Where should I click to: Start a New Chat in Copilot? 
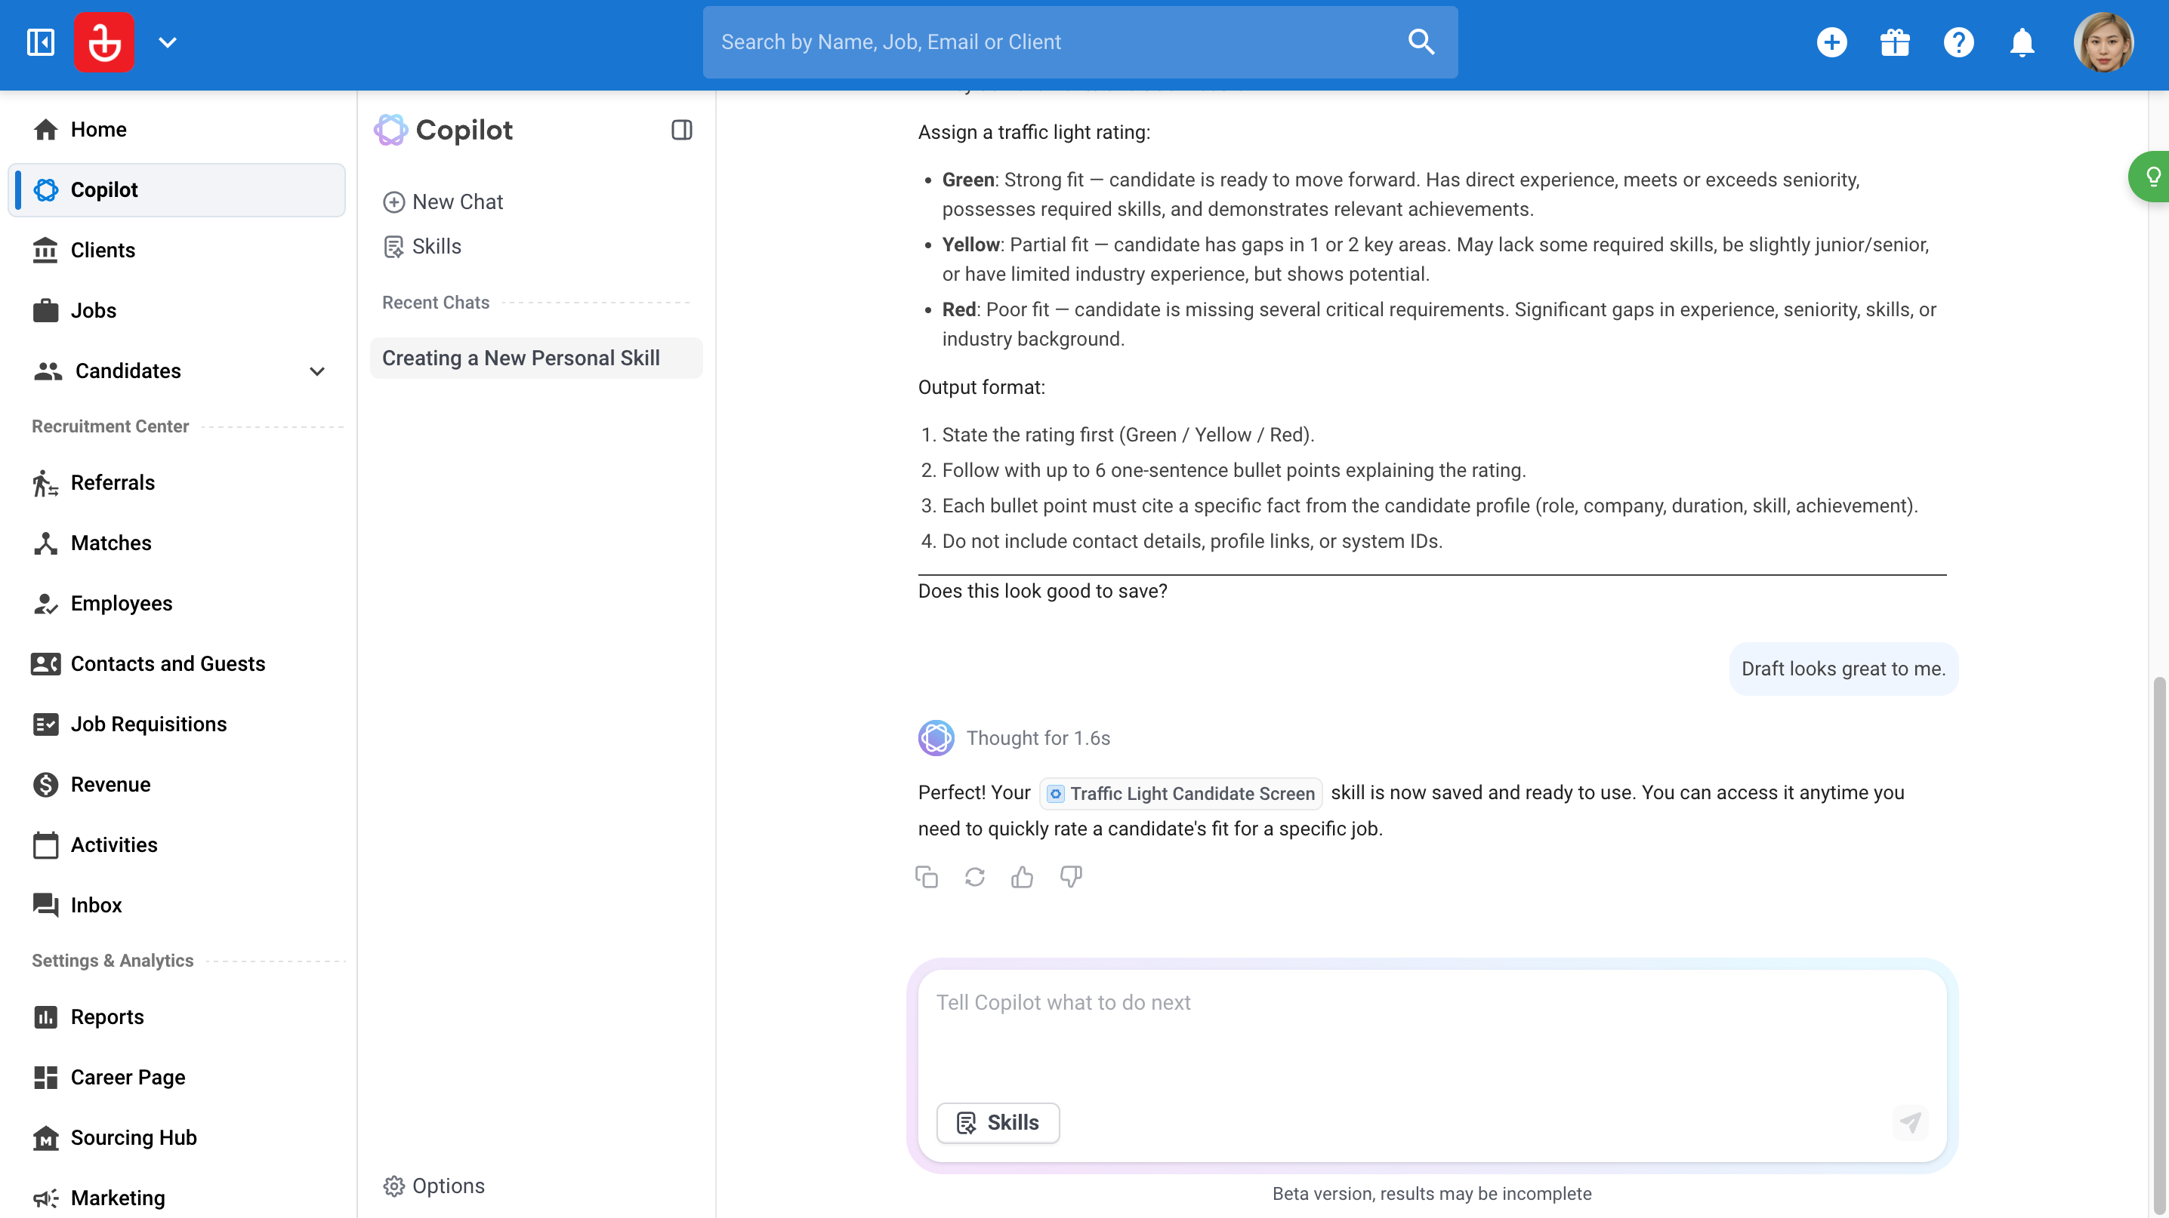coord(443,202)
